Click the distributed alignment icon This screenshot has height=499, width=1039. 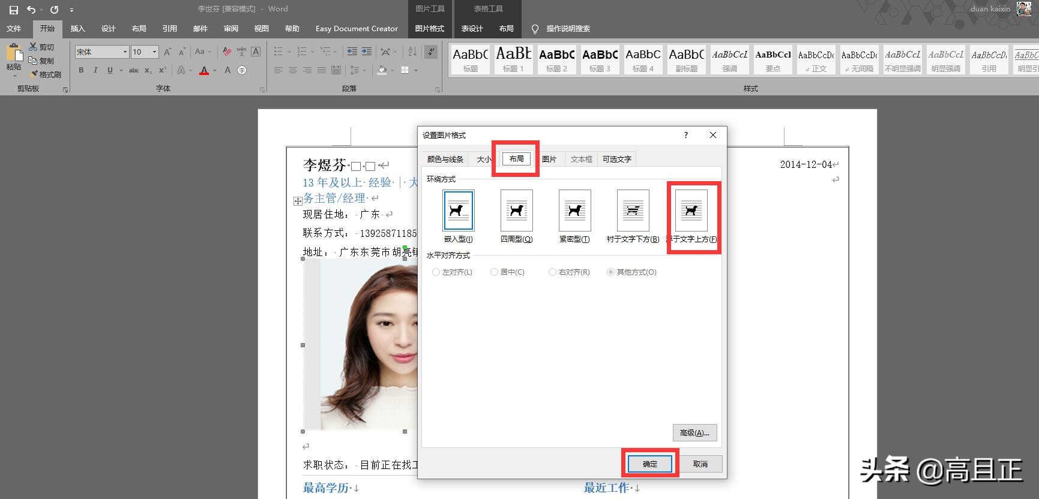[336, 70]
